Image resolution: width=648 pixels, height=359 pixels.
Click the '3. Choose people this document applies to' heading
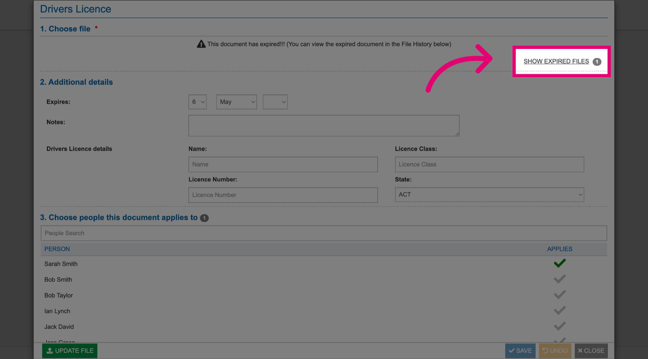pos(119,217)
